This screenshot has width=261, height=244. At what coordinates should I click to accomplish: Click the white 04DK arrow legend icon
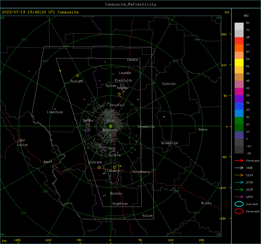[x=239, y=168]
